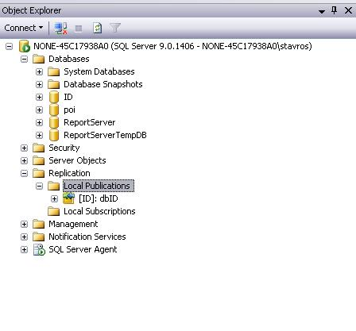Viewport: 356px width, 331px height.
Task: Select the Notification Services item
Action: click(x=87, y=237)
